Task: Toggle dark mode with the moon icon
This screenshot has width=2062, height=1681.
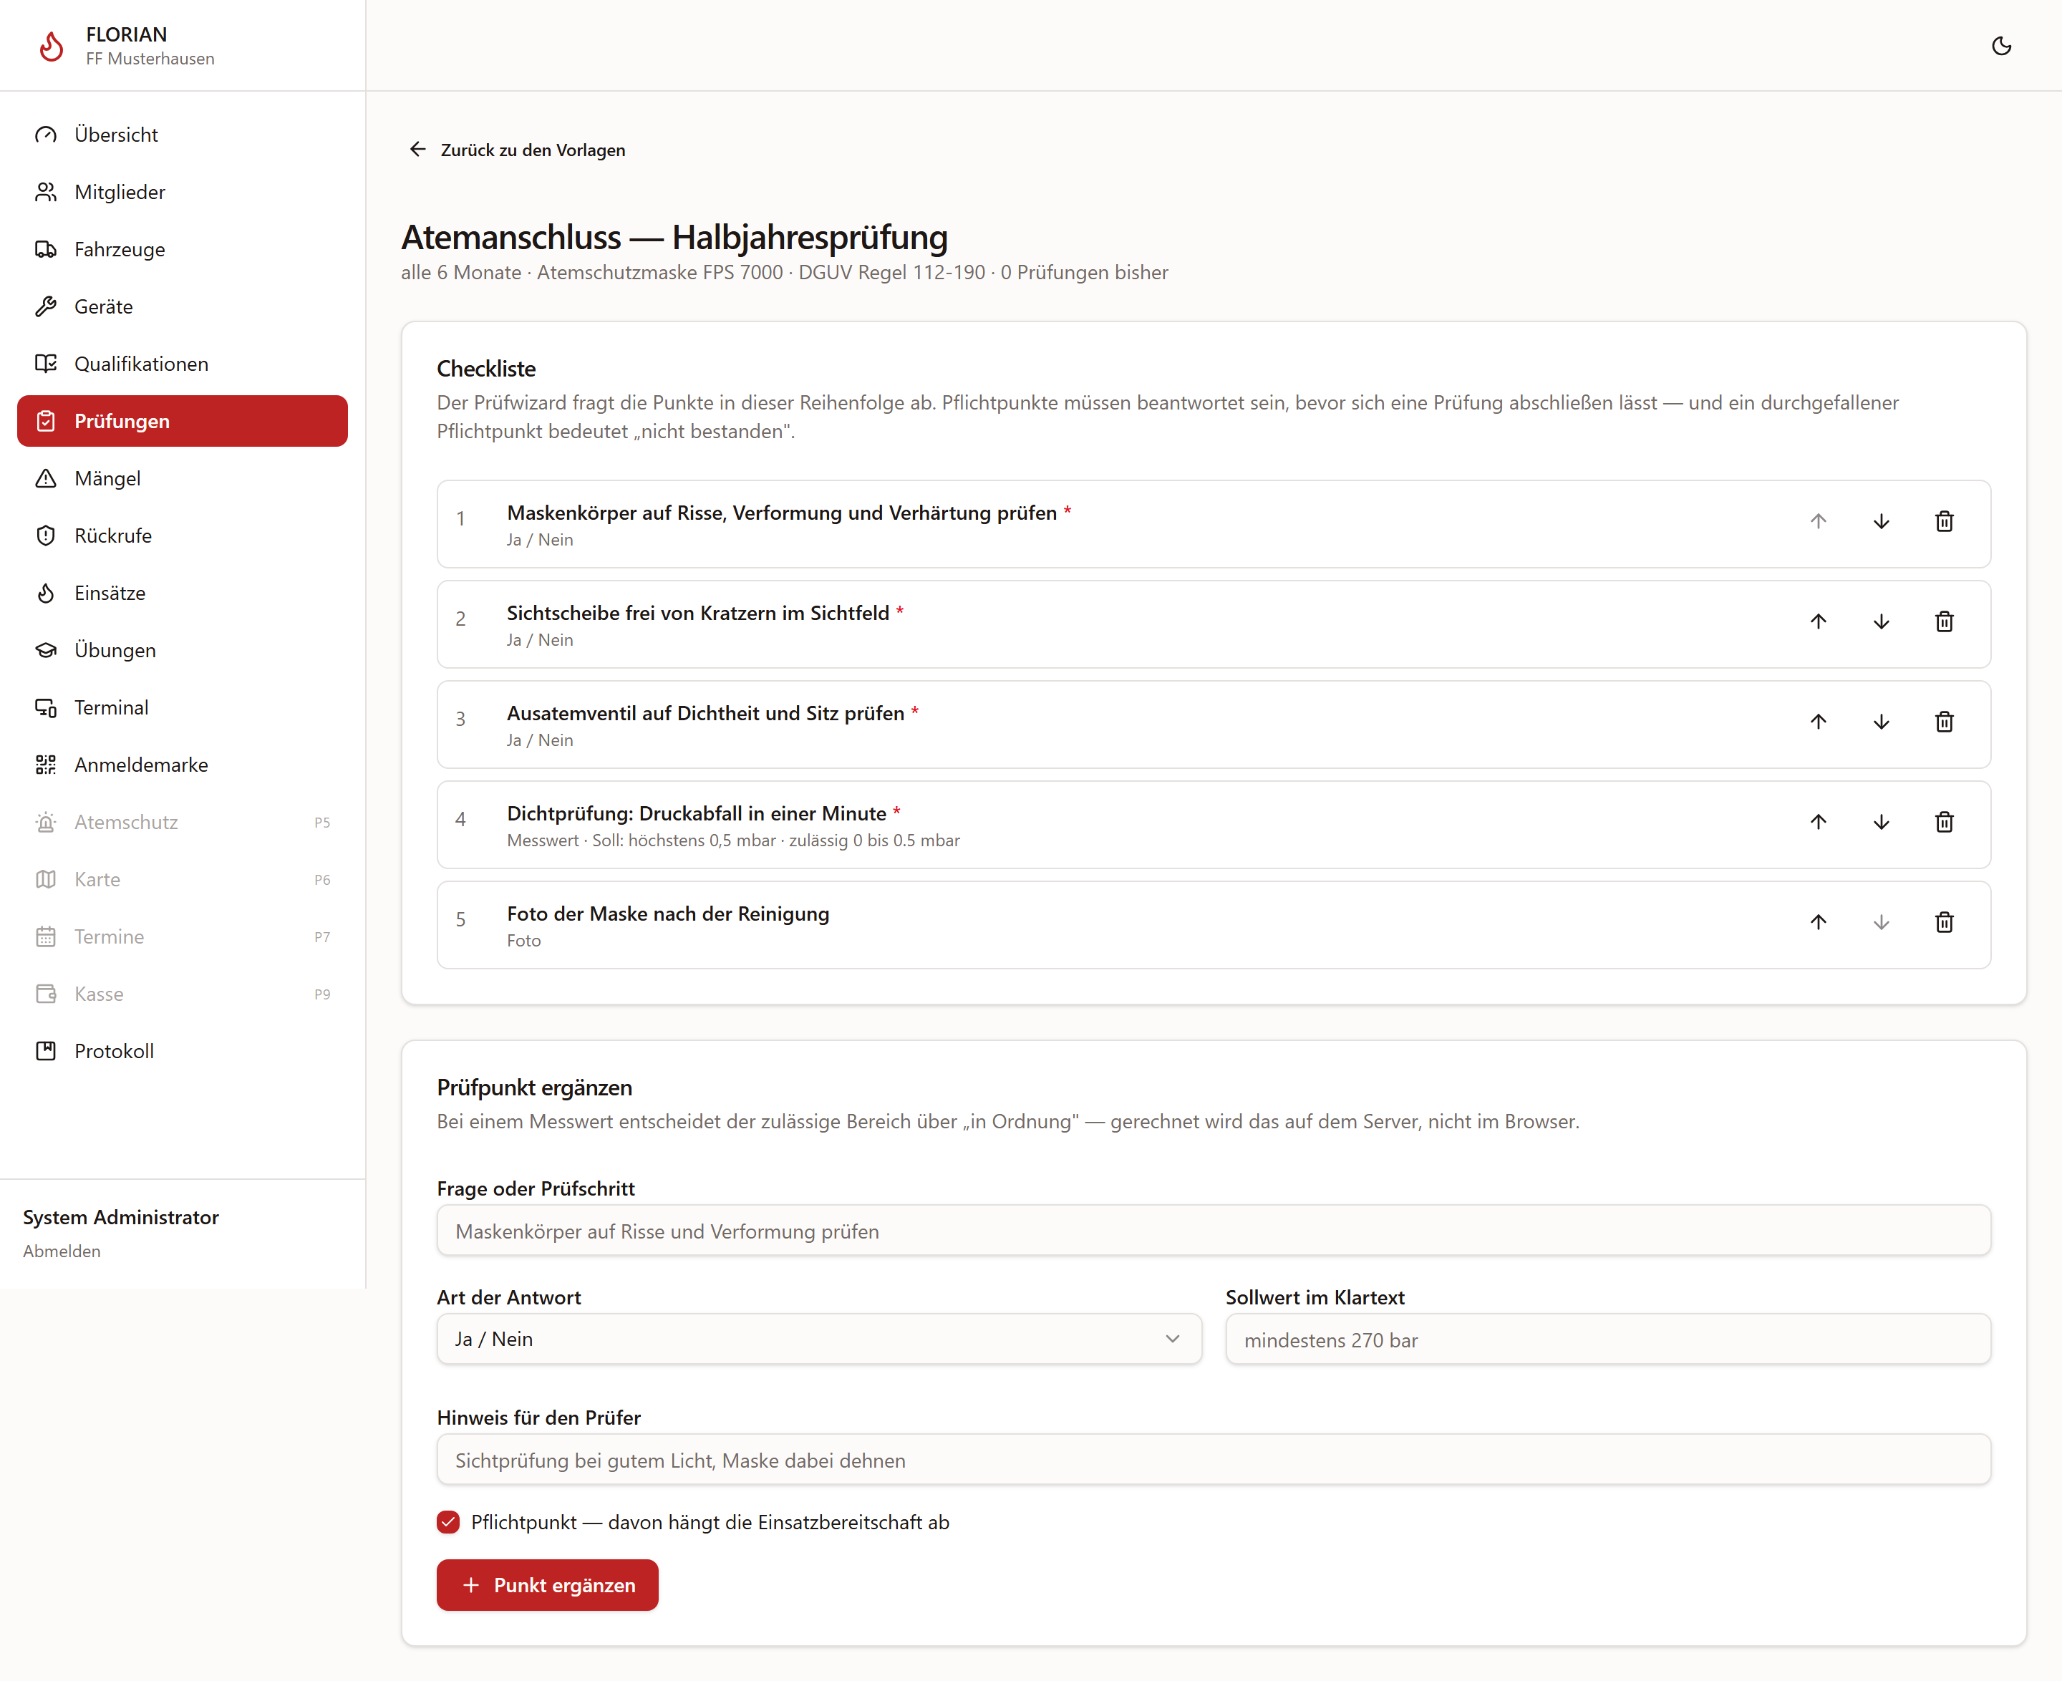Action: tap(2001, 46)
